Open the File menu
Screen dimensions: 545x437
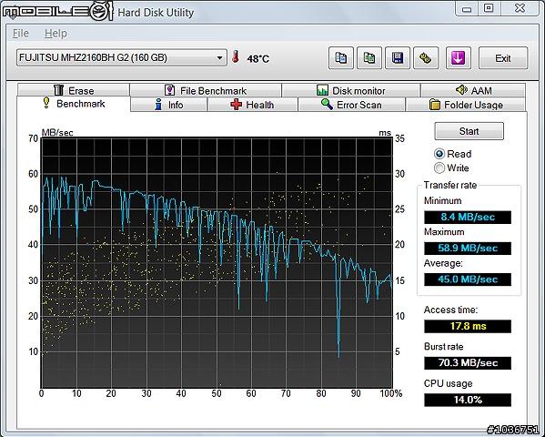tap(21, 34)
